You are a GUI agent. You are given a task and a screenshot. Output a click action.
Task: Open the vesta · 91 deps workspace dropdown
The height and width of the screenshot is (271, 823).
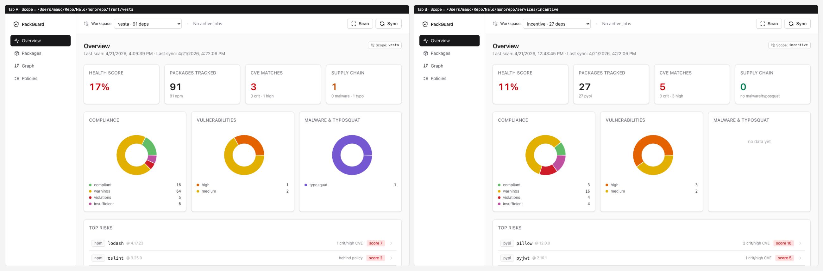(148, 24)
